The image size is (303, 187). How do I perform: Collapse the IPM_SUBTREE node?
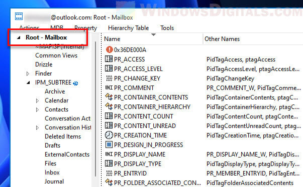(x=28, y=82)
